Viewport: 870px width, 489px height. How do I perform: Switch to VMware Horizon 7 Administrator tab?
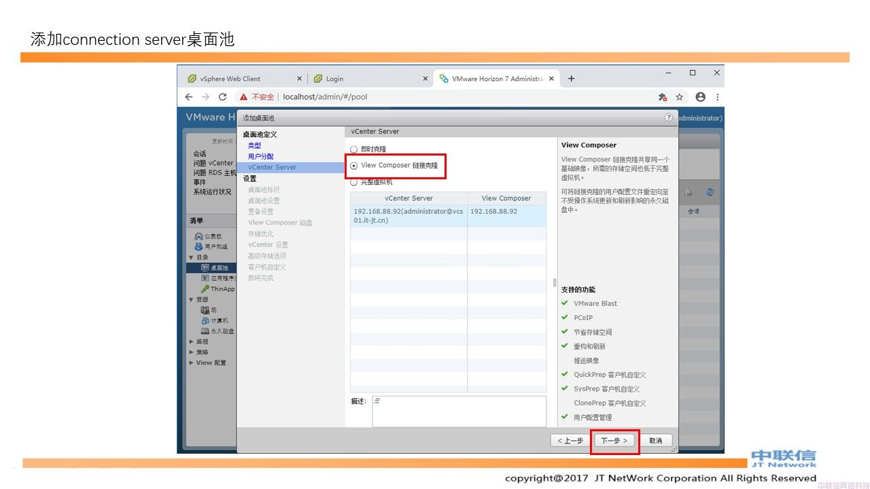(497, 79)
